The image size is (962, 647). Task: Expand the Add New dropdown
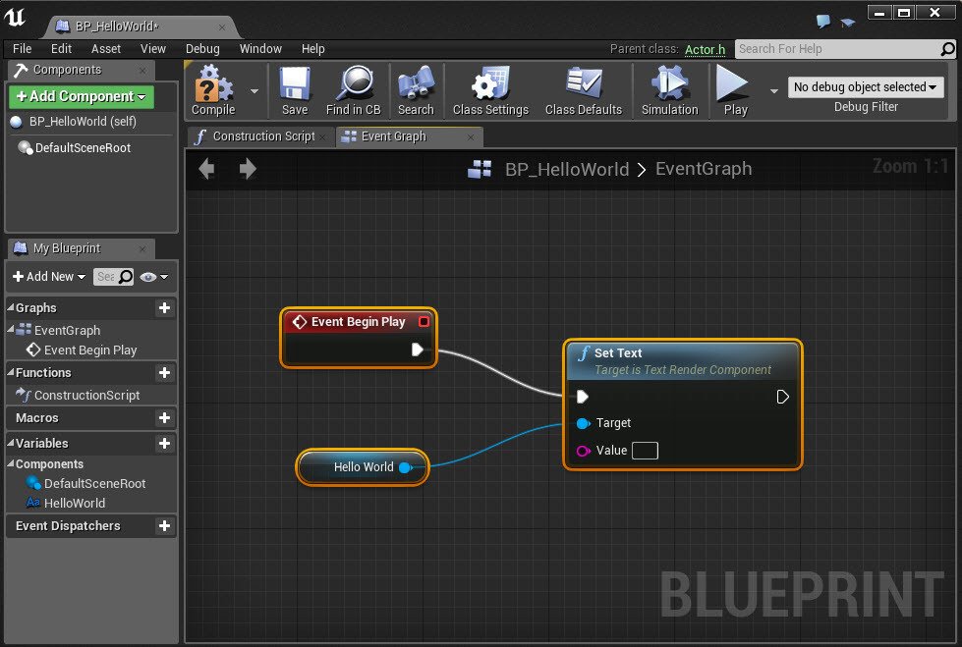coord(49,277)
